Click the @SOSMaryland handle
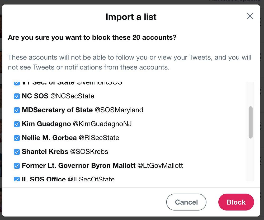The width and height of the screenshot is (264, 220). [119, 110]
